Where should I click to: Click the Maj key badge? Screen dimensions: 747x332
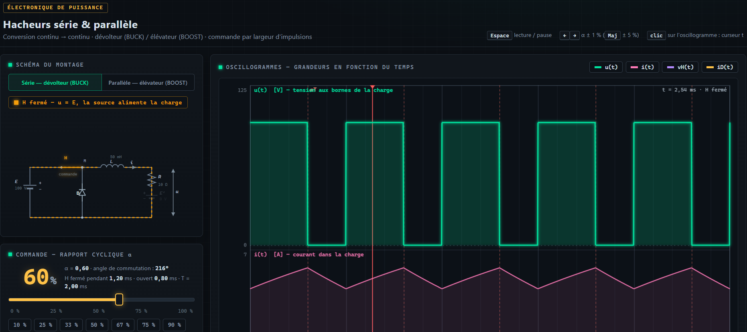[612, 35]
